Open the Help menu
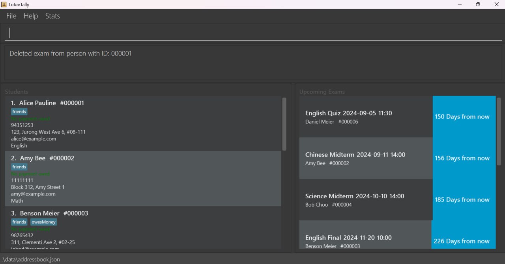Image resolution: width=505 pixels, height=264 pixels. pyautogui.click(x=31, y=16)
